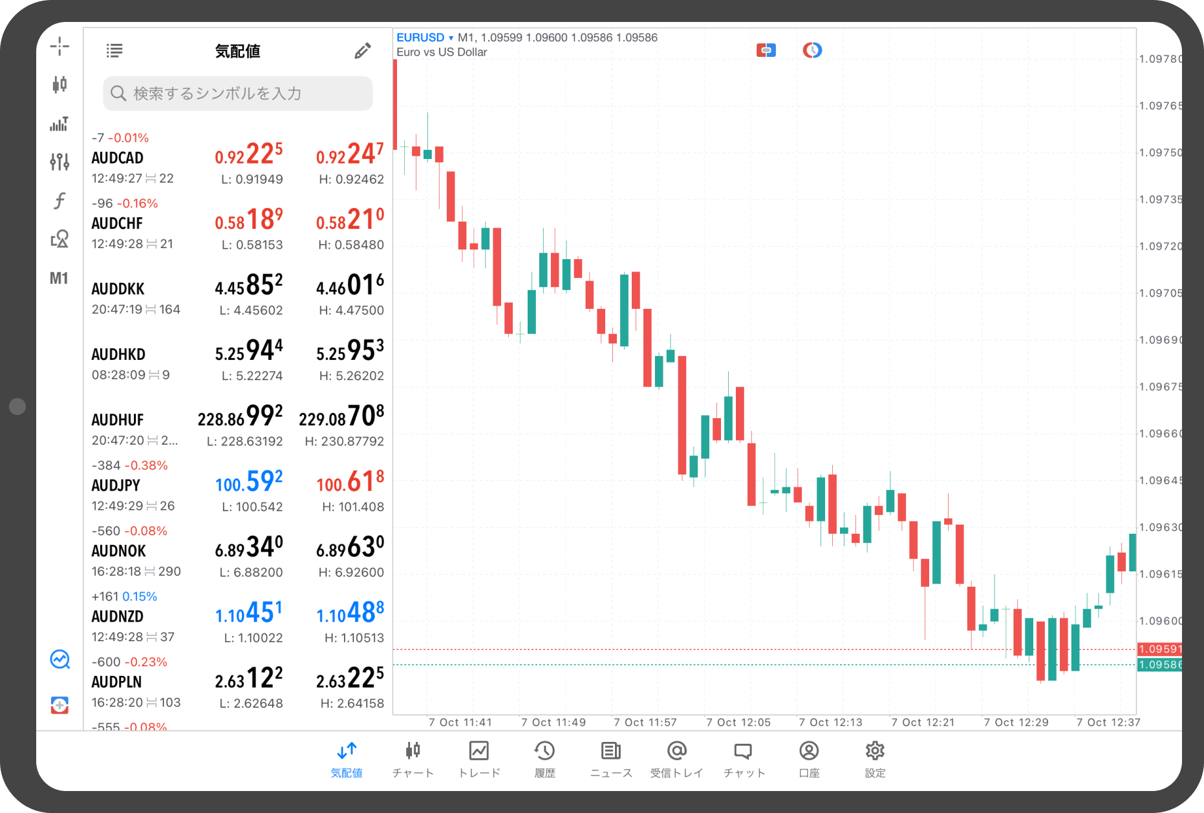1204x813 pixels.
Task: Select the AUDHKD quote row
Action: click(x=238, y=355)
